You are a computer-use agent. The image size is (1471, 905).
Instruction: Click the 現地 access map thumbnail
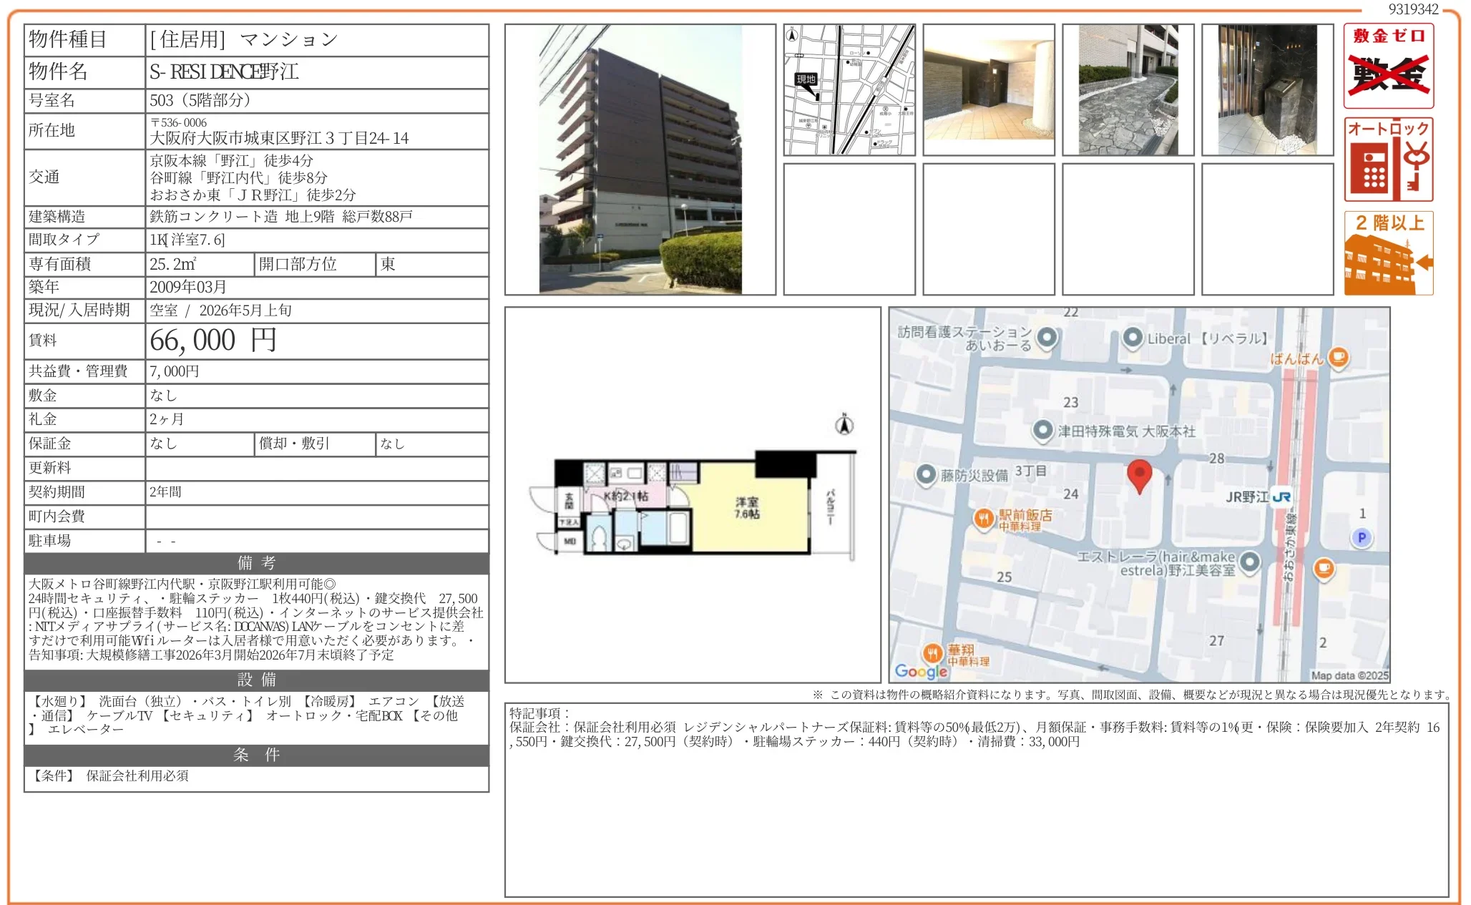[849, 91]
